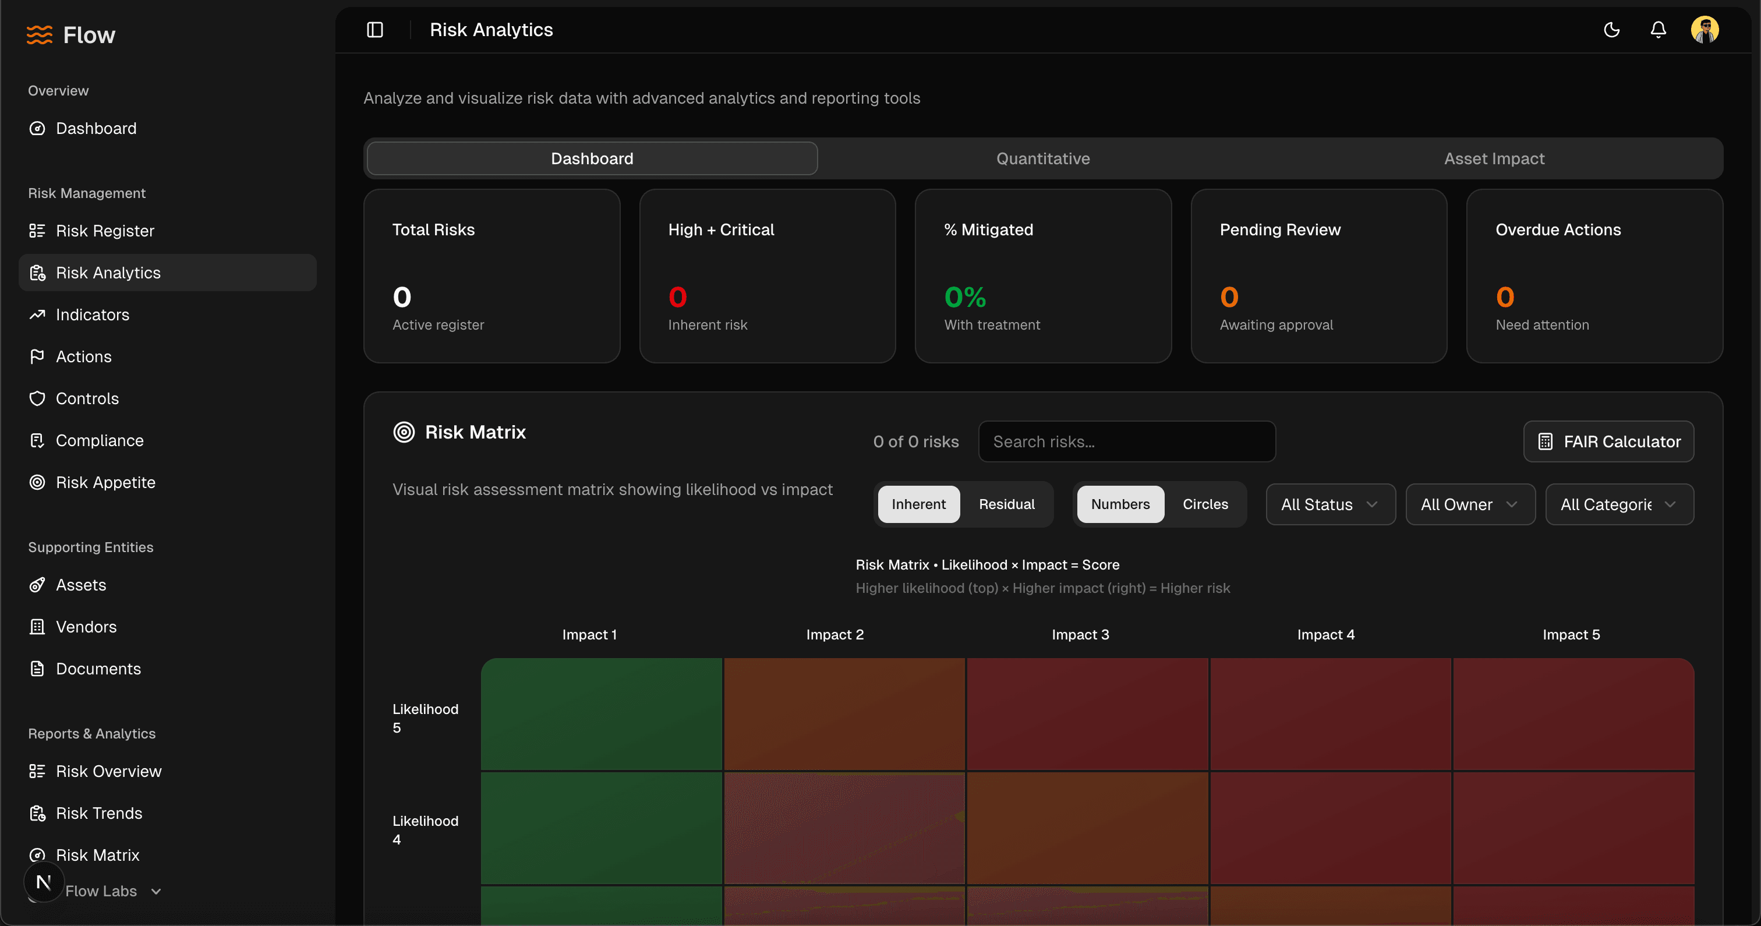The image size is (1761, 926).
Task: Toggle Inherent risk view
Action: pos(919,504)
